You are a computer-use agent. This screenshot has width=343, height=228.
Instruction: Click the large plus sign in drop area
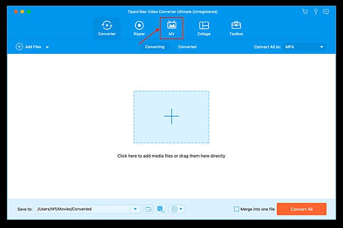pos(171,116)
